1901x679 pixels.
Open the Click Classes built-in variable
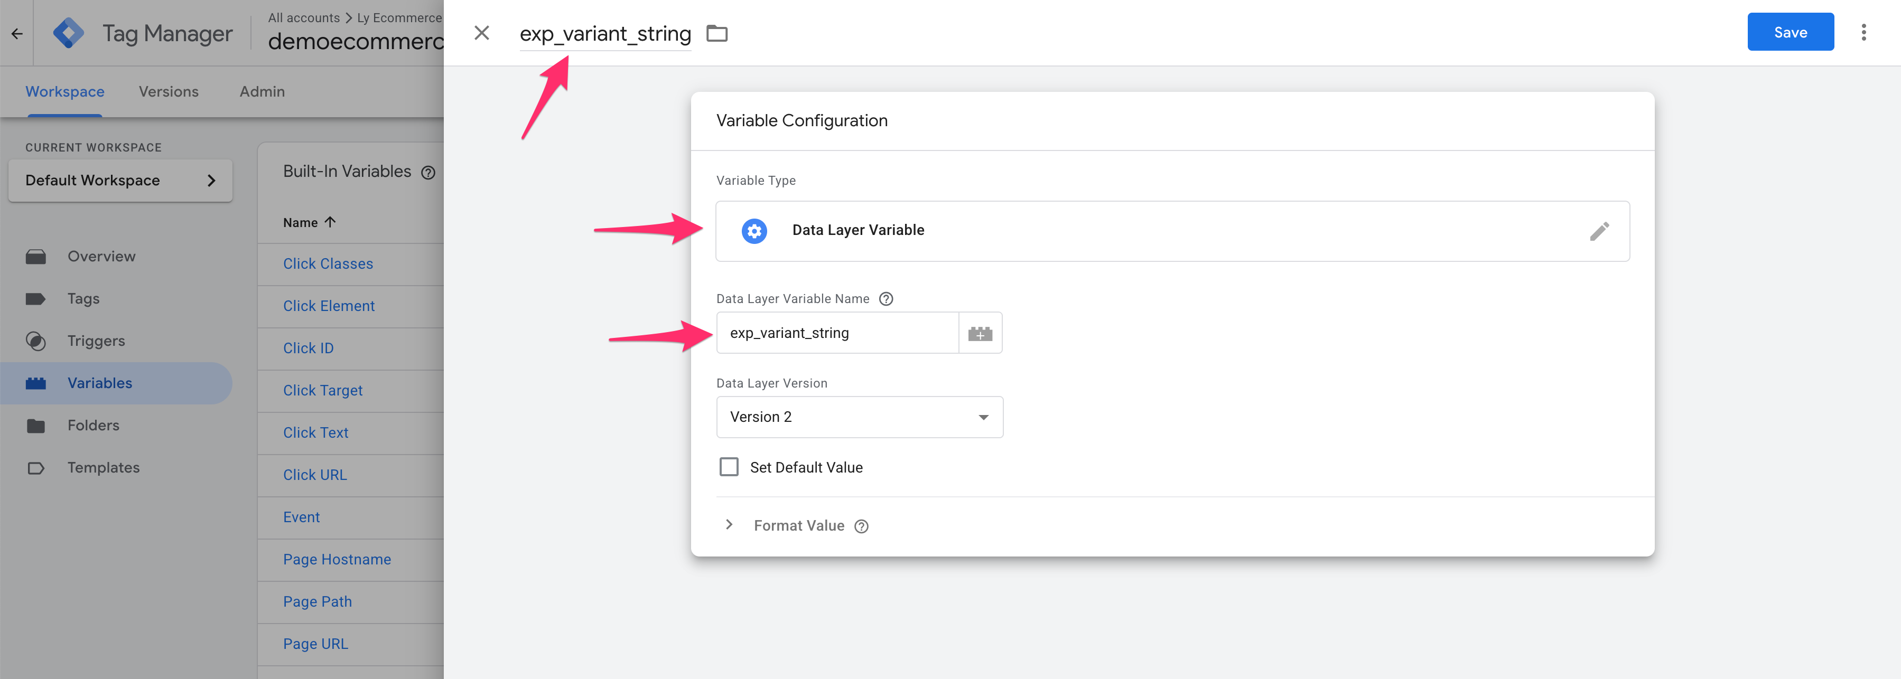[x=328, y=263]
